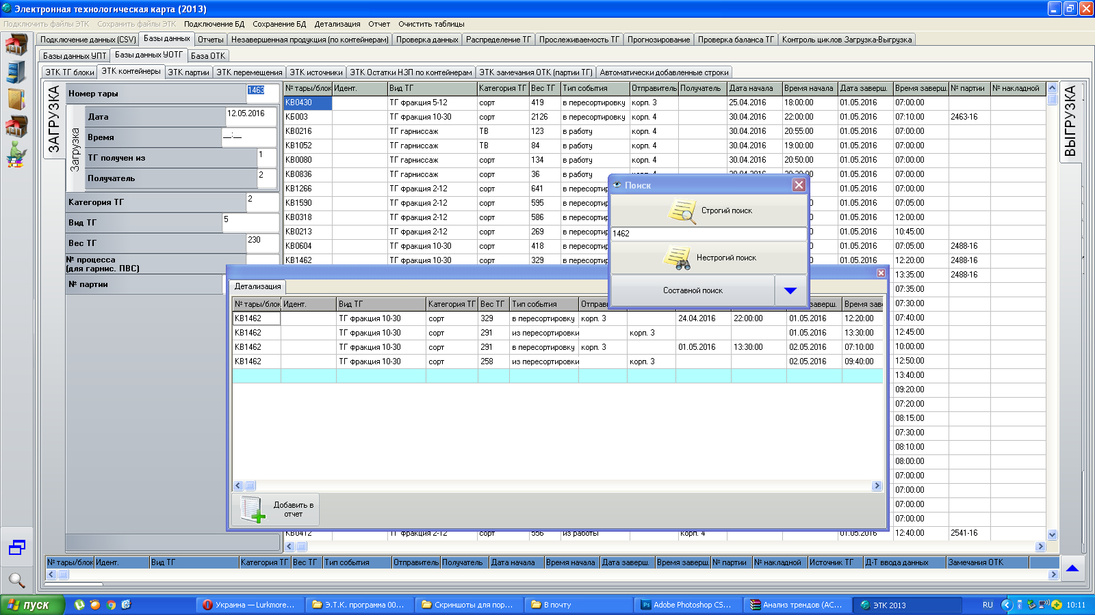Click the Время input field
The width and height of the screenshot is (1095, 615).
click(248, 137)
